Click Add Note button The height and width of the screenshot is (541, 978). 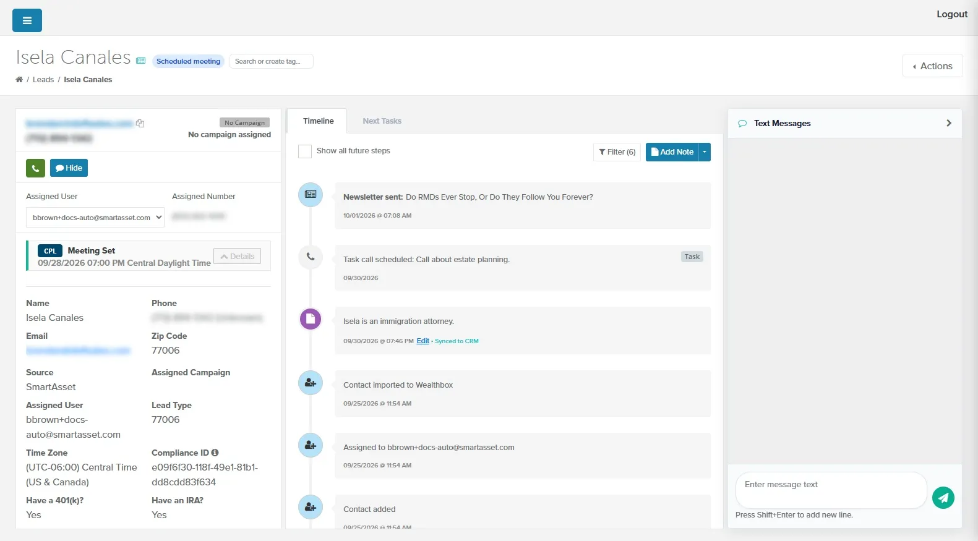[672, 152]
